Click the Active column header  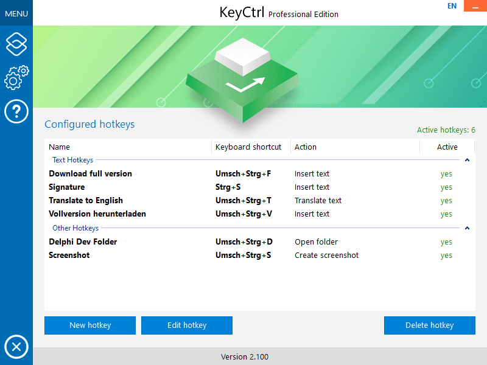(x=447, y=147)
